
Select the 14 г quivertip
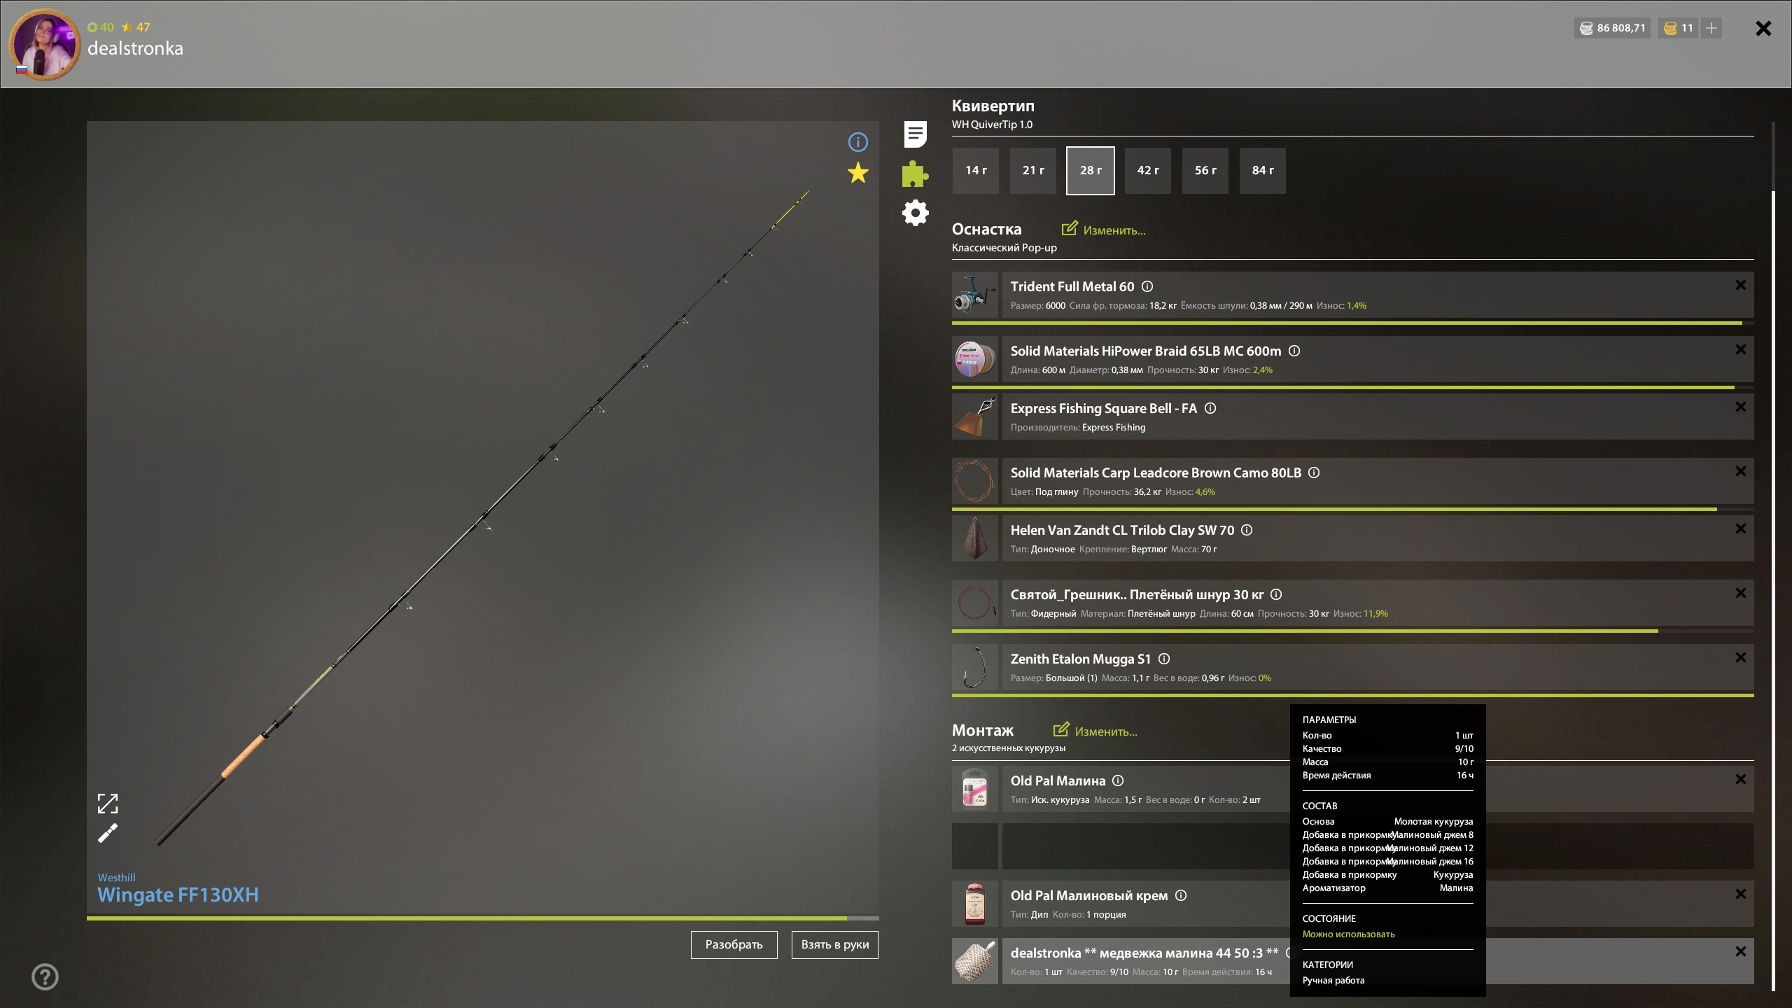[x=975, y=170]
